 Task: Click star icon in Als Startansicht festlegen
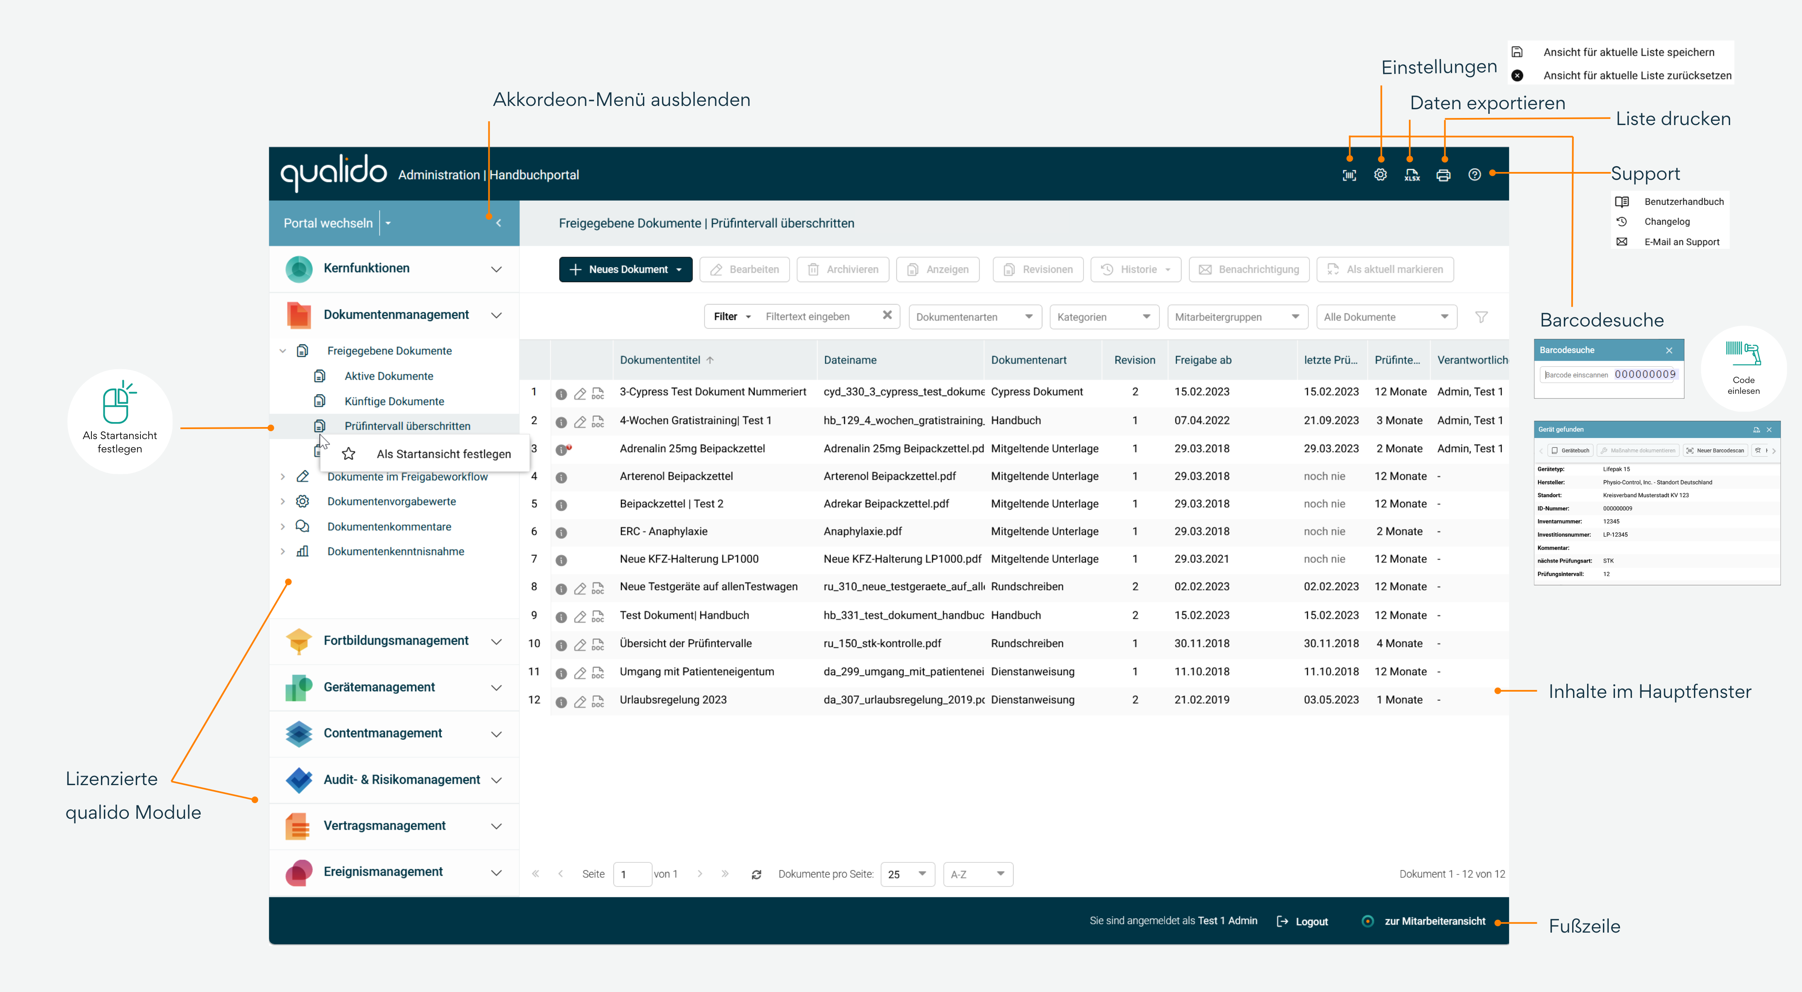348,454
